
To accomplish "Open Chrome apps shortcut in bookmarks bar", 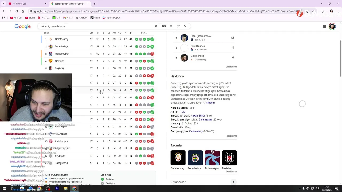I will 3,18.
